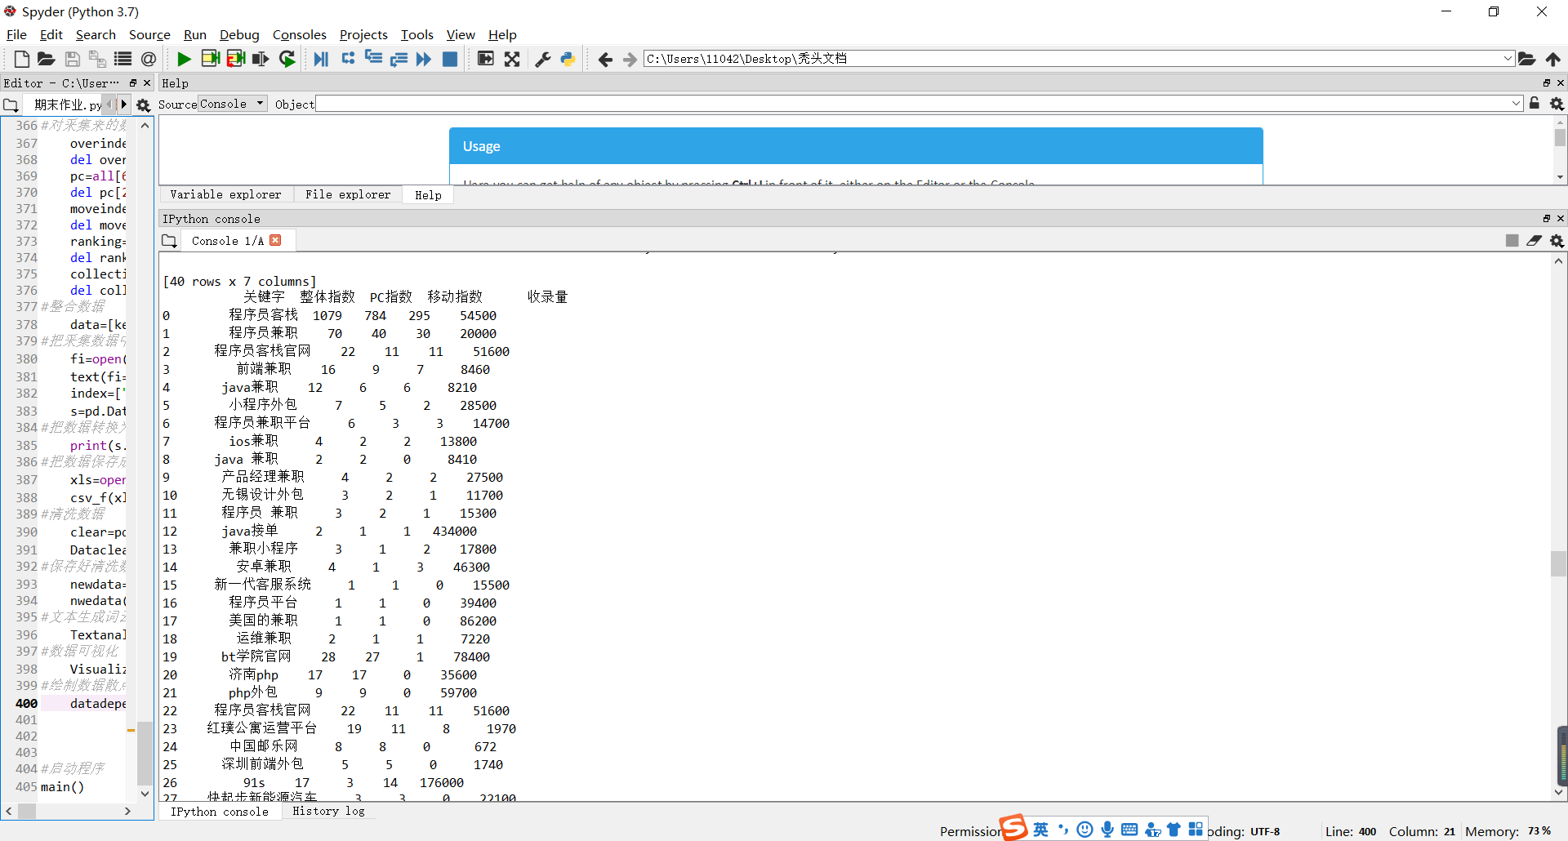The height and width of the screenshot is (841, 1568).
Task: Open the Help Source Console dropdown
Action: pyautogui.click(x=233, y=104)
